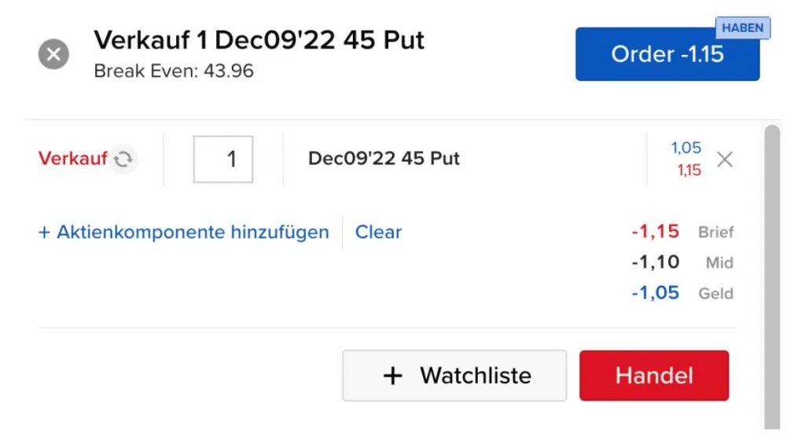Click the vertical scrollbar on the right

772,277
